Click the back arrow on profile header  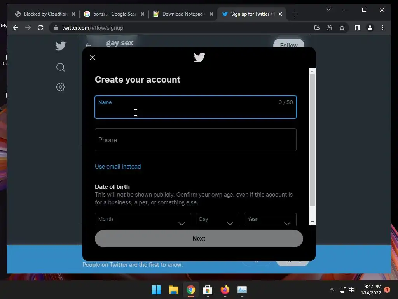tap(88, 45)
